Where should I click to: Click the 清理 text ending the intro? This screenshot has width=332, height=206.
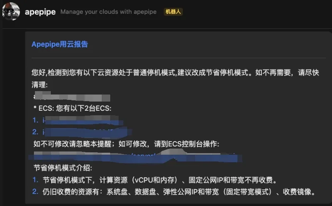click(x=39, y=85)
